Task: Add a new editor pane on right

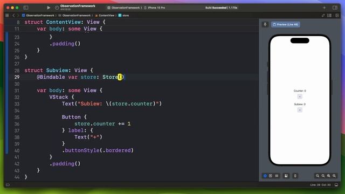Action: (x=337, y=16)
